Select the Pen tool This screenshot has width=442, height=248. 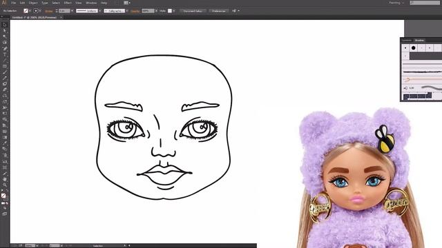tap(5, 49)
